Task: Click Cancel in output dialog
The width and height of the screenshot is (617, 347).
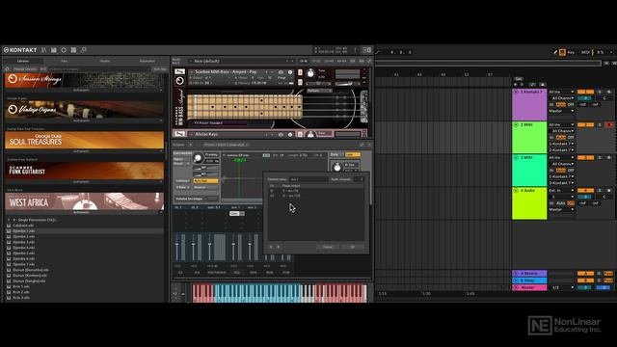Action: coord(328,247)
